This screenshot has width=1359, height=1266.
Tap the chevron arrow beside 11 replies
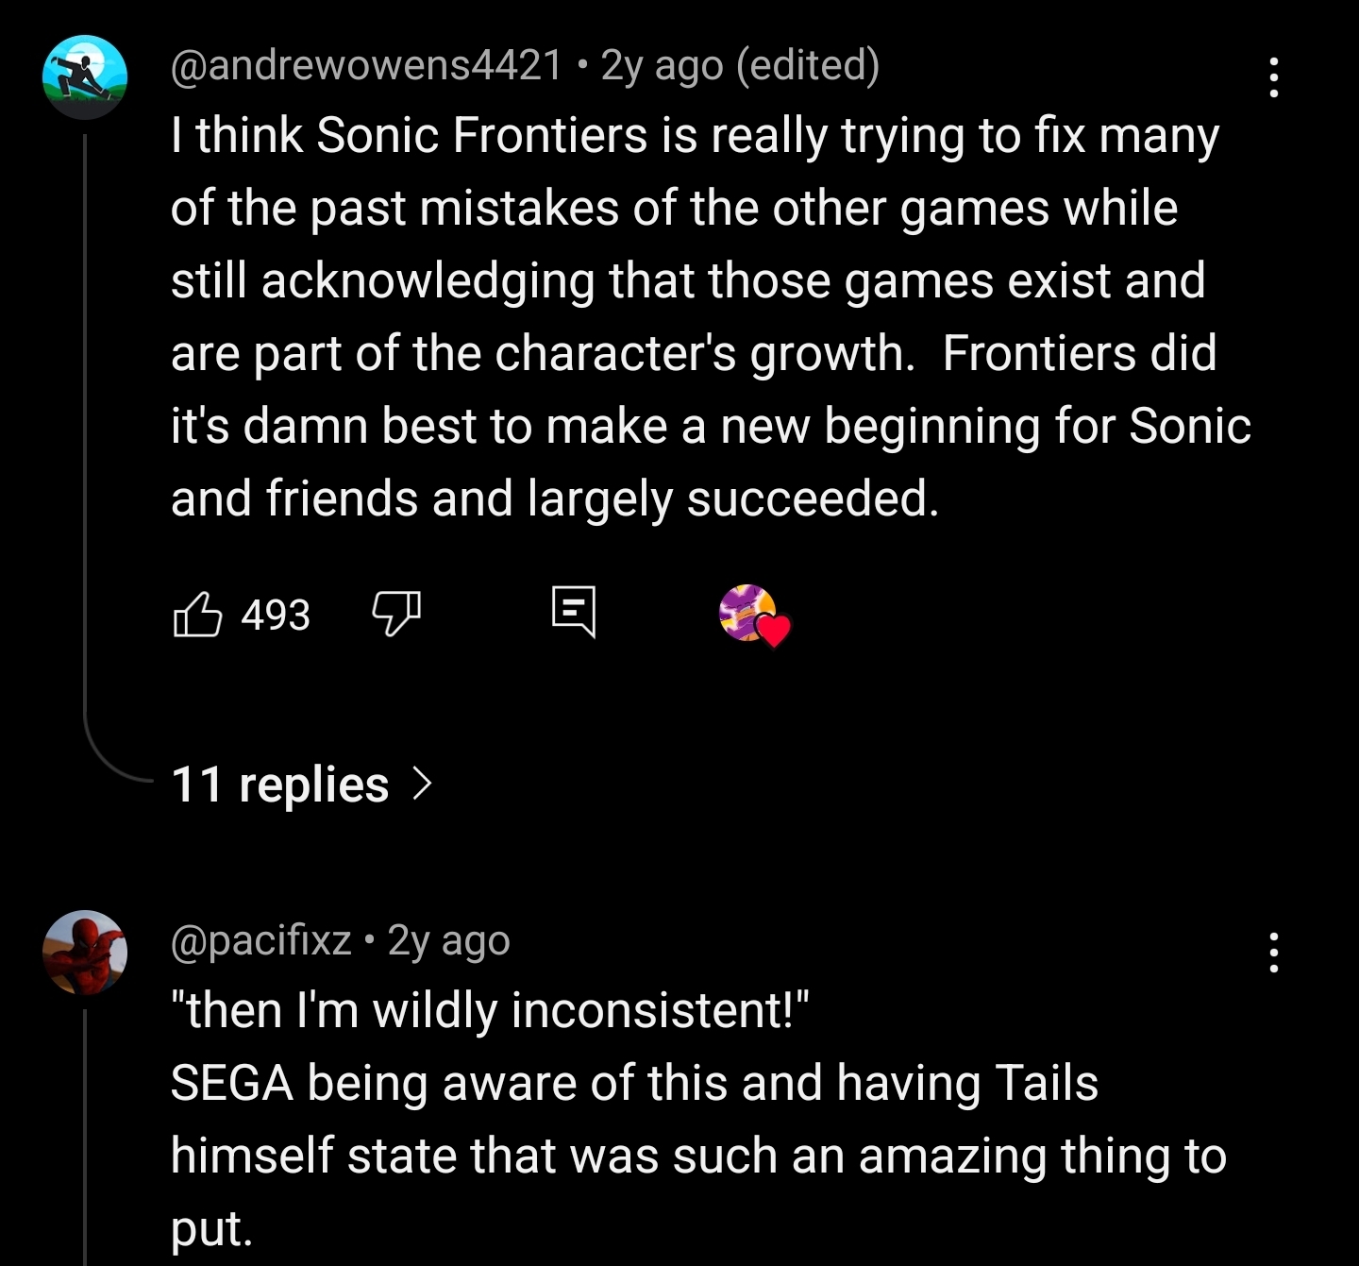click(422, 784)
